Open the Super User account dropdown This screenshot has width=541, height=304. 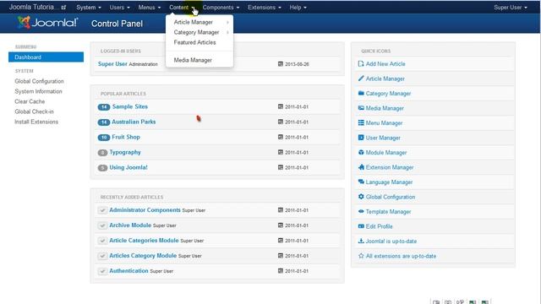(511, 8)
